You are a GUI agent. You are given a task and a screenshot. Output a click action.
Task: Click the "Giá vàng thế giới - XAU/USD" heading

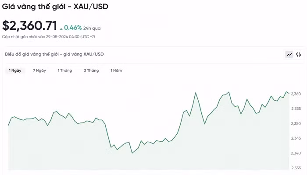click(55, 6)
